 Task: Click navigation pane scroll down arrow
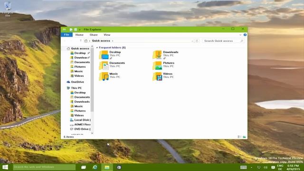[x=92, y=133]
